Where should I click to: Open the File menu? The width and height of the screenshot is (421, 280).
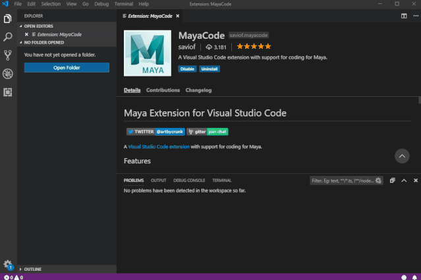18,4
